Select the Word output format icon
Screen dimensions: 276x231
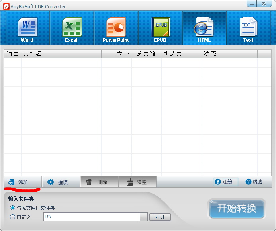[x=28, y=28]
